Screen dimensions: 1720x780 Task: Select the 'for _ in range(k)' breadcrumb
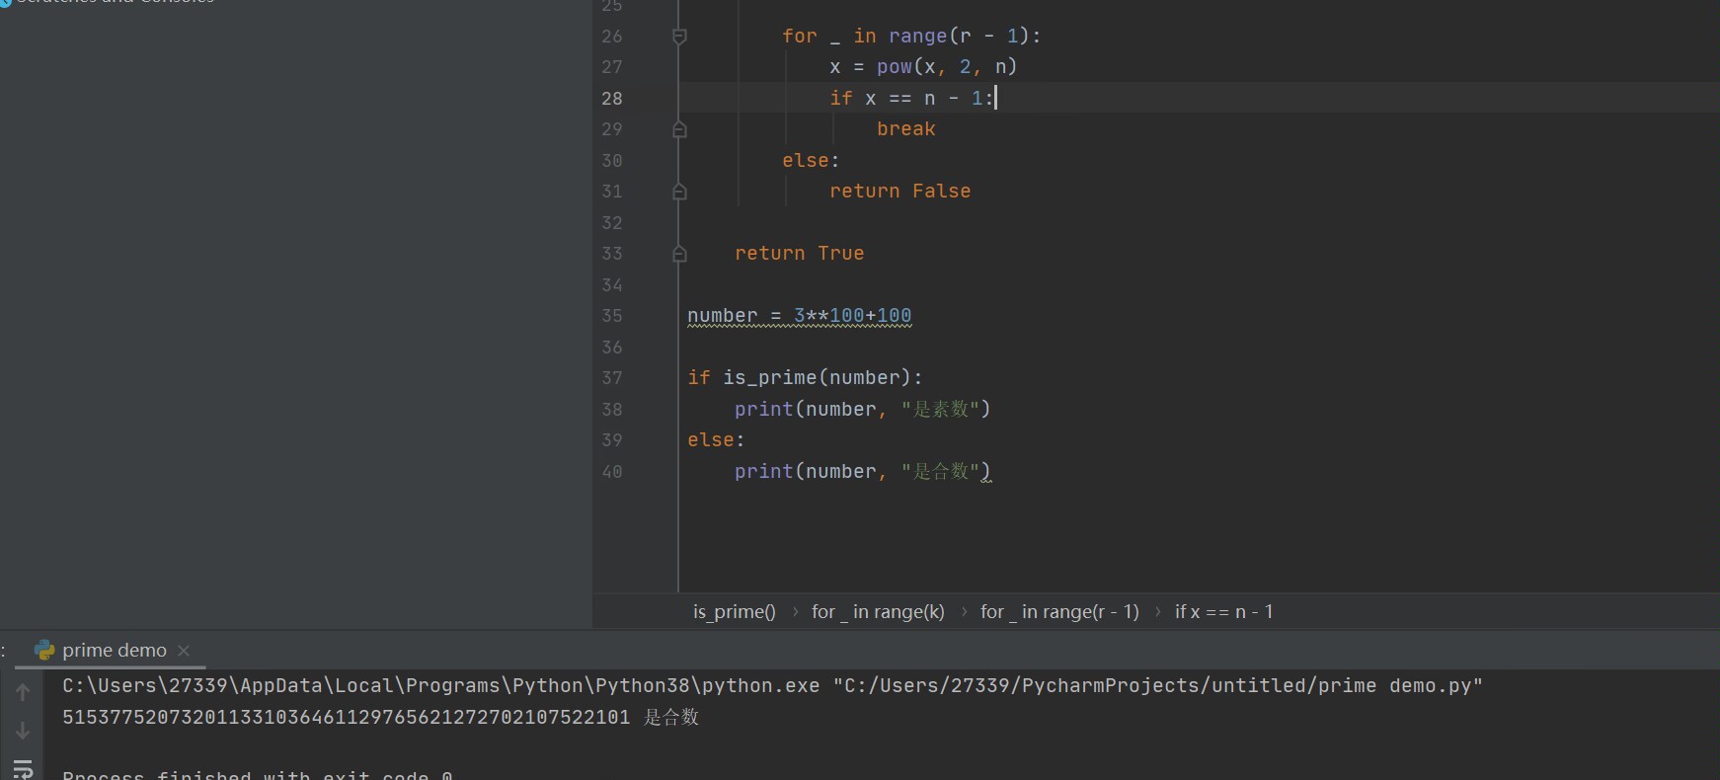coord(877,612)
